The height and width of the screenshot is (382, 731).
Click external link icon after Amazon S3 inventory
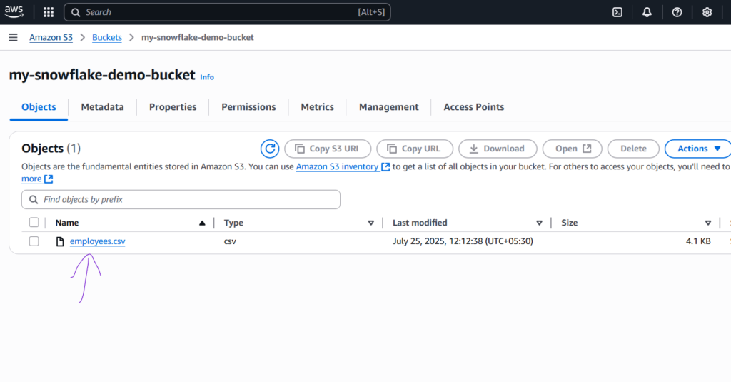click(385, 166)
